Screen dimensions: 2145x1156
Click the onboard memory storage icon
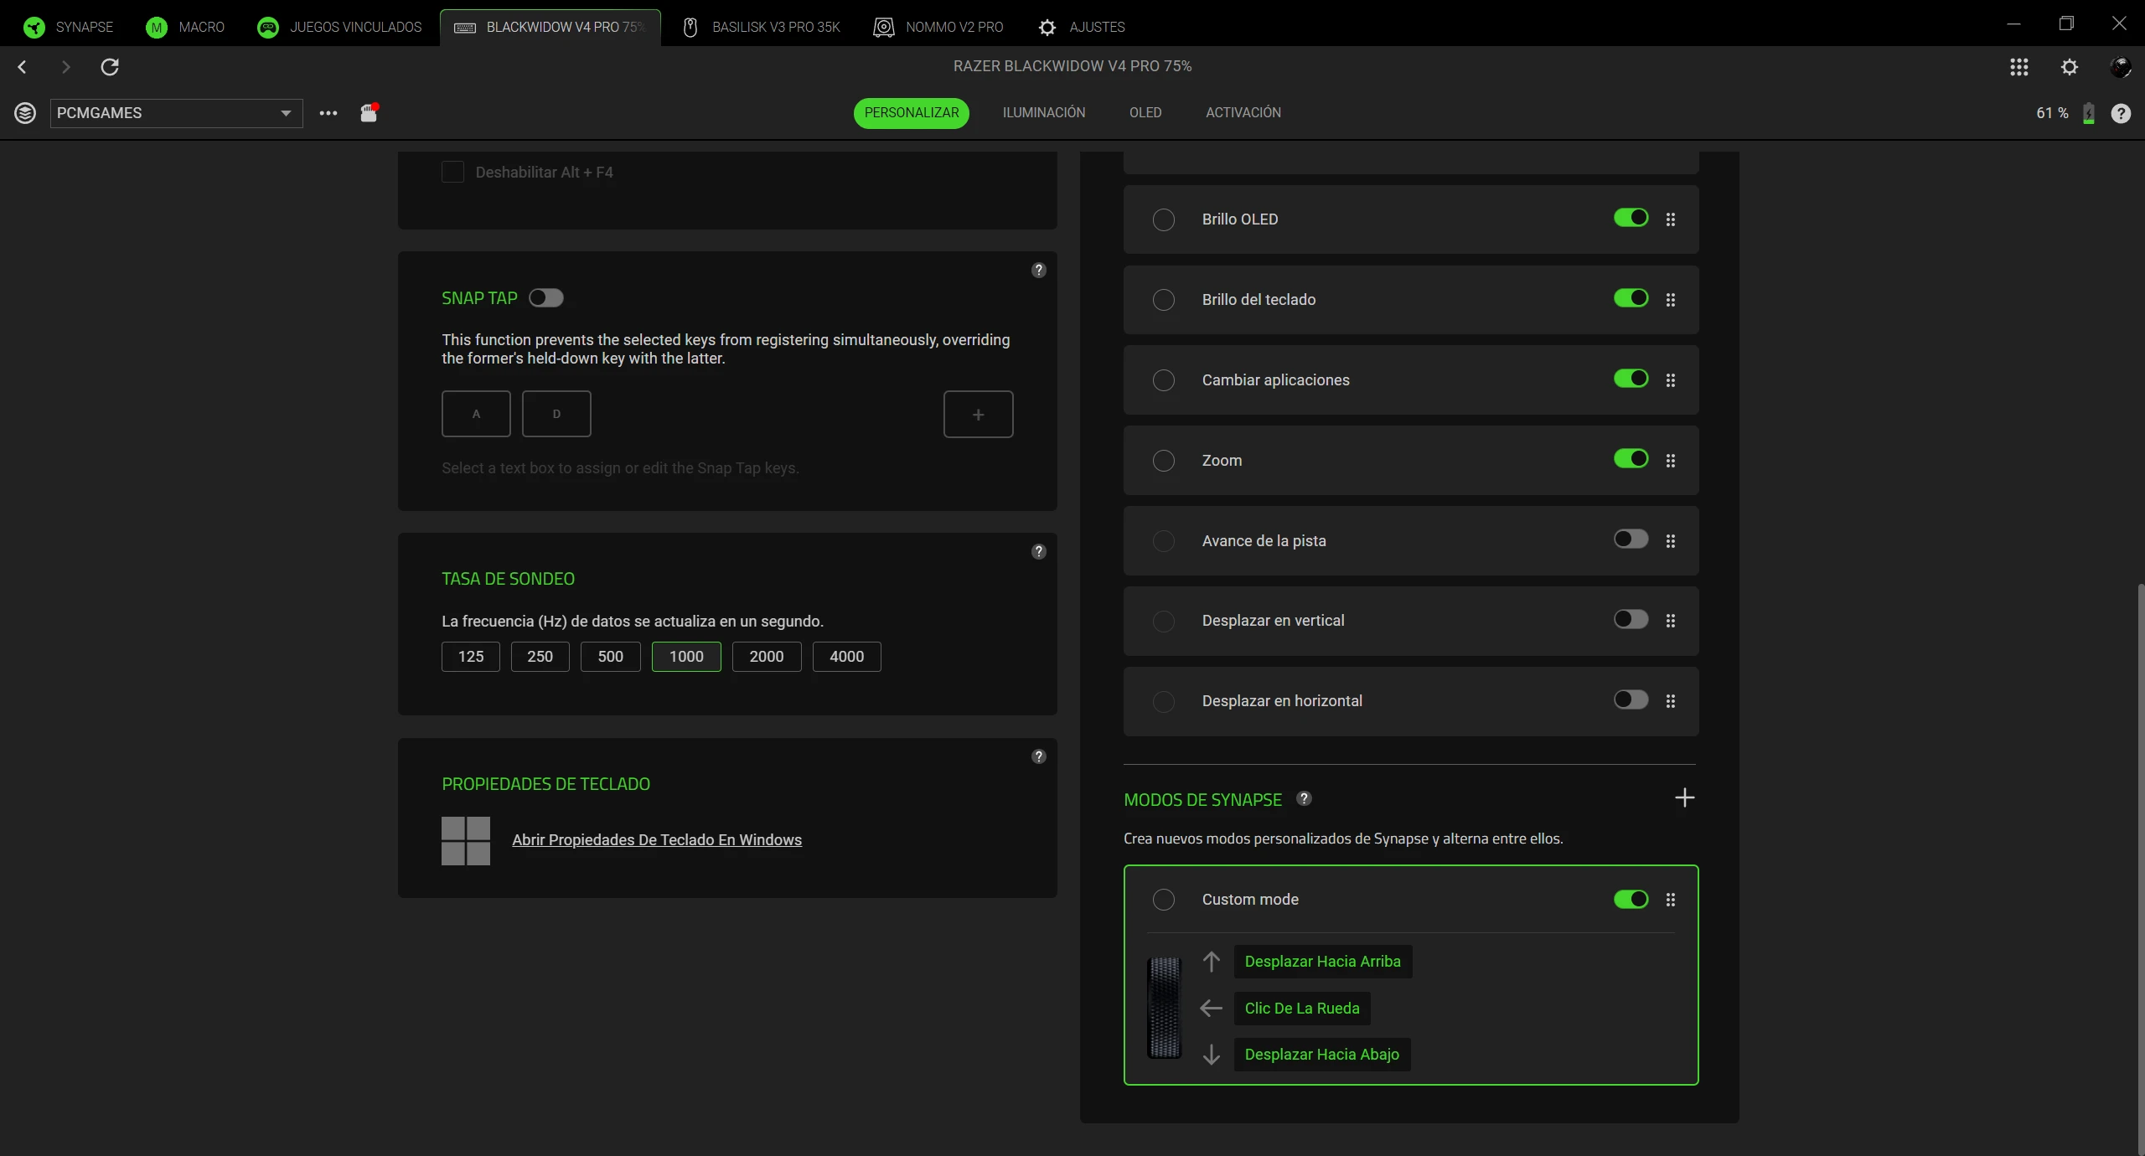tap(369, 112)
